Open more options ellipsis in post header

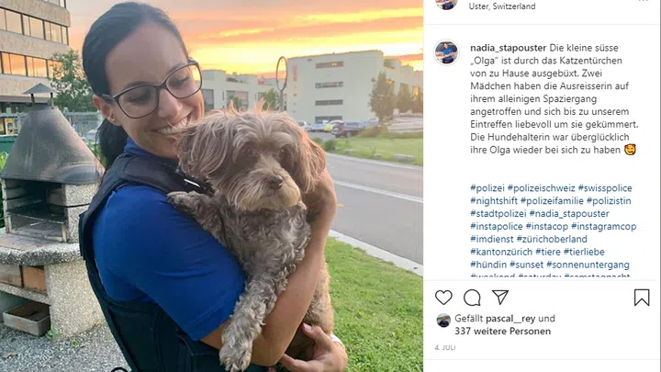click(x=644, y=1)
